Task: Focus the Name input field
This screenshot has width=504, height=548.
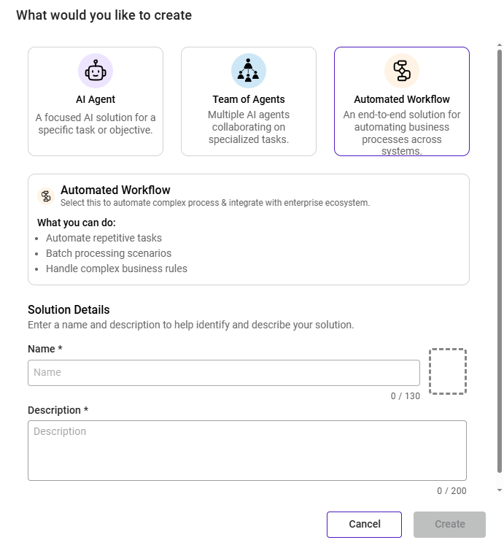Action: point(224,372)
